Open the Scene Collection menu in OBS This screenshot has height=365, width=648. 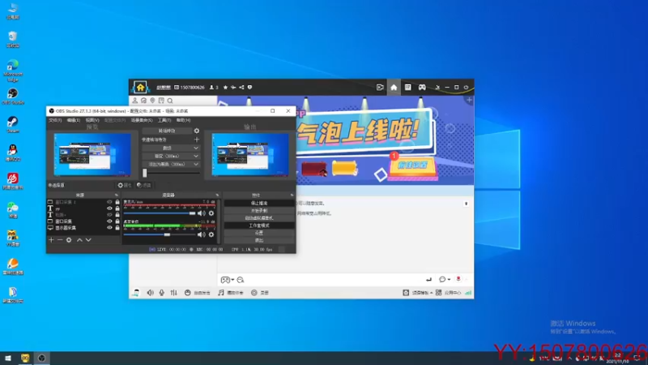click(141, 120)
